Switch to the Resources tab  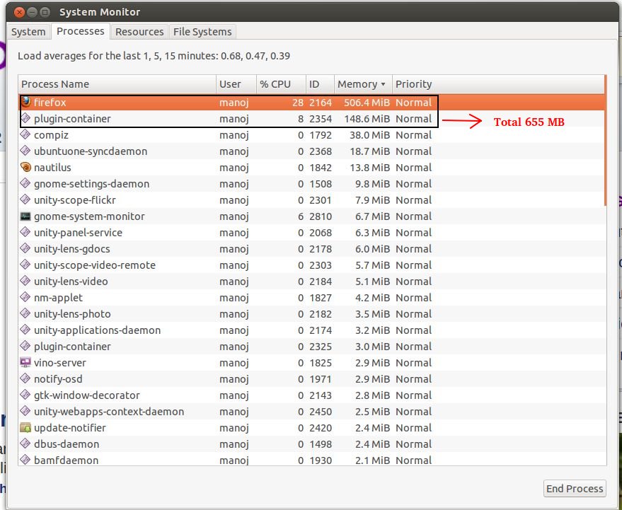tap(139, 31)
